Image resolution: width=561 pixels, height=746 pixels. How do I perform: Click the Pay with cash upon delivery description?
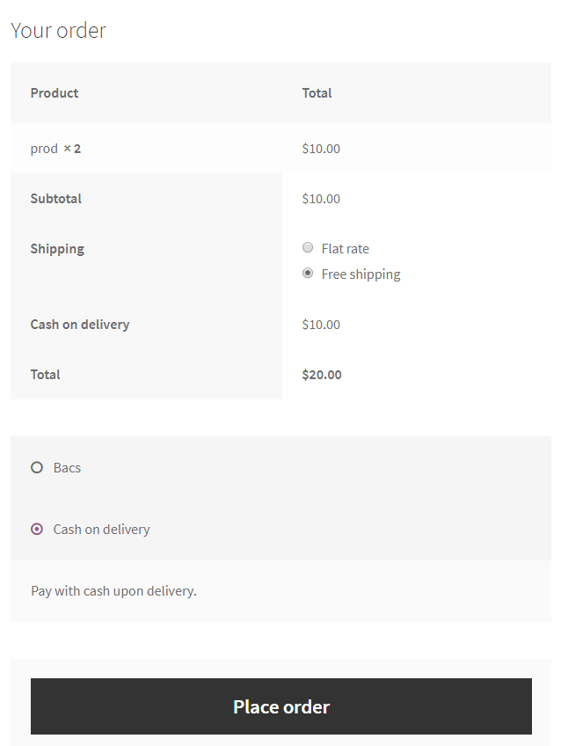click(x=113, y=591)
